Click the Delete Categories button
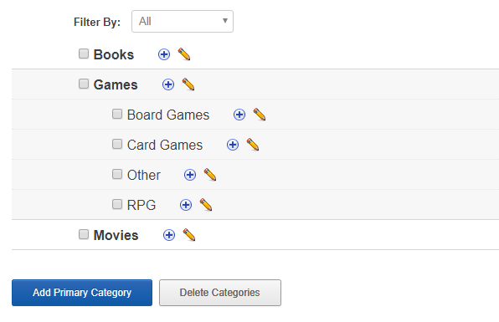The height and width of the screenshot is (322, 499). tap(220, 293)
